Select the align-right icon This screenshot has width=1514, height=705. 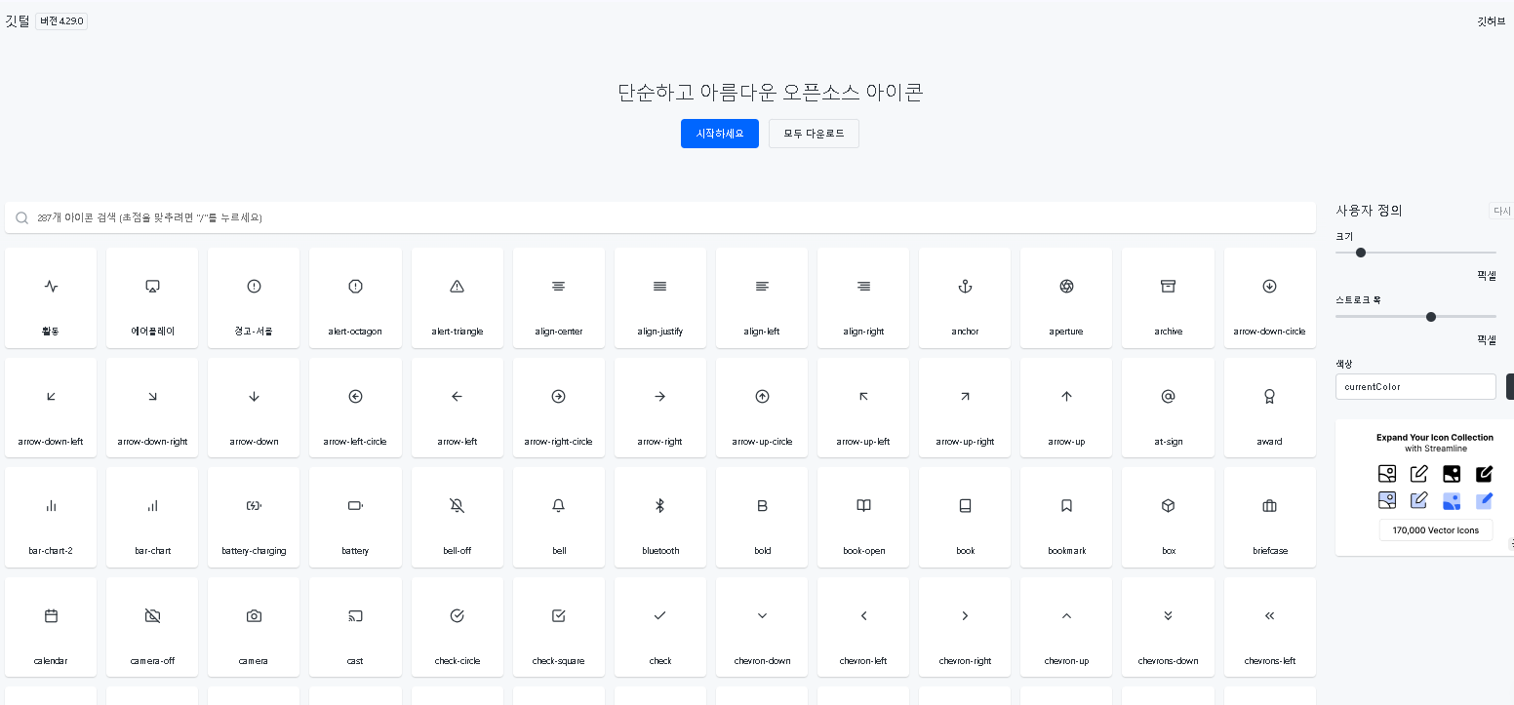pyautogui.click(x=863, y=297)
